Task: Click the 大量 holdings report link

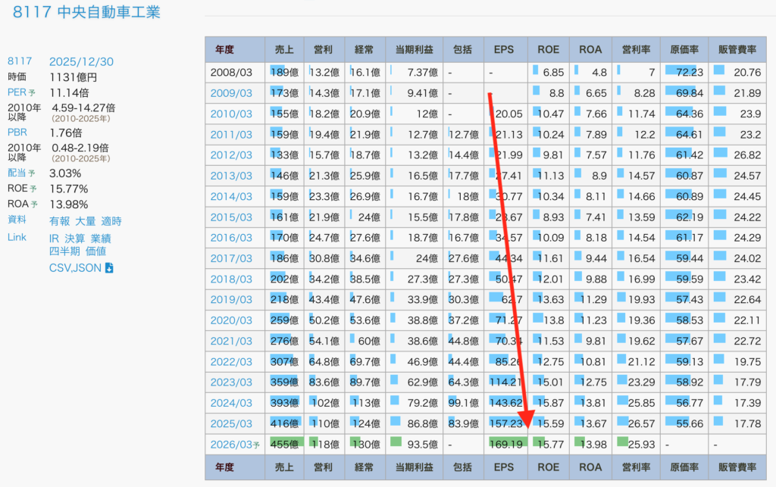Action: (x=85, y=221)
